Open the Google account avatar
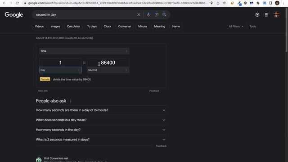288x162 pixels. click(276, 15)
